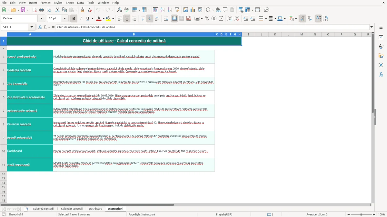Expand the formula bar
Image resolution: width=387 pixels, height=217 pixels.
pos(372,27)
